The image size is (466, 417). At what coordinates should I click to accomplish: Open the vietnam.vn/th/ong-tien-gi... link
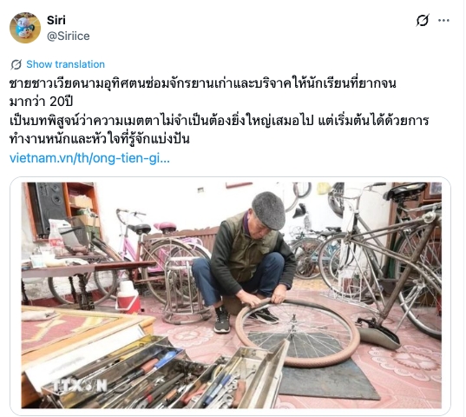pos(89,158)
